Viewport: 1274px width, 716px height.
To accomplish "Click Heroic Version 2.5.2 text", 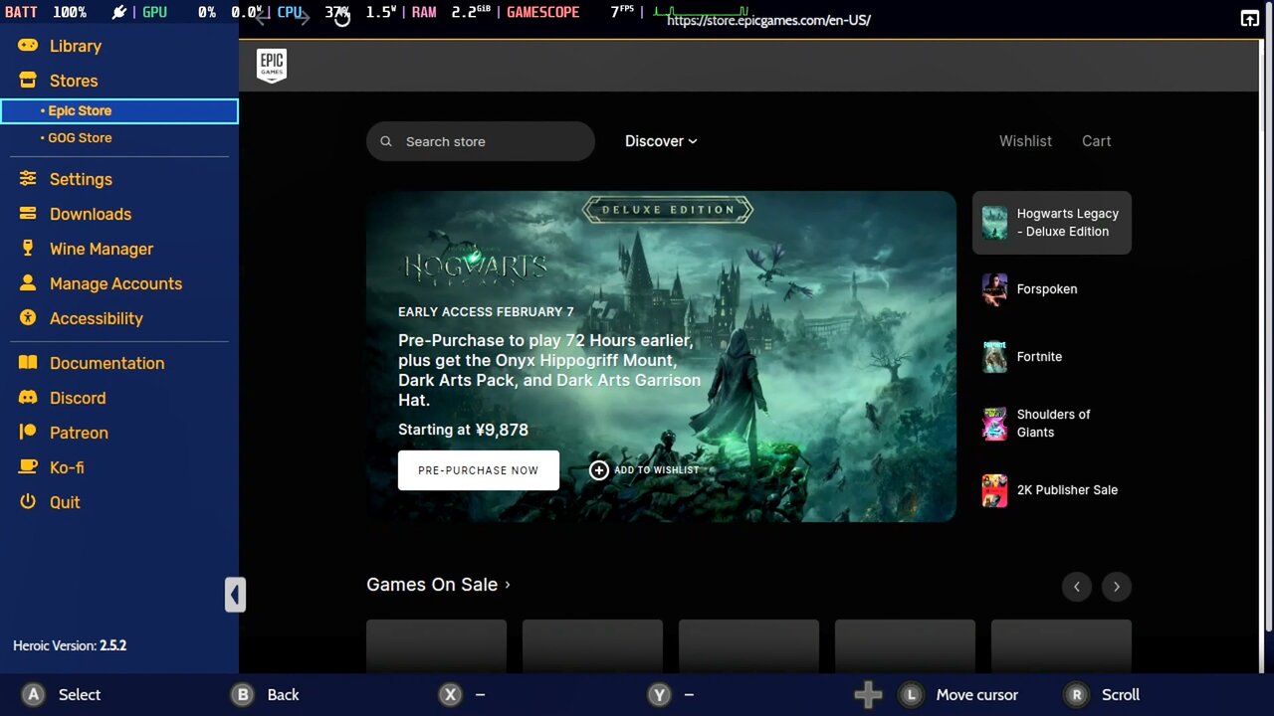I will tap(70, 645).
